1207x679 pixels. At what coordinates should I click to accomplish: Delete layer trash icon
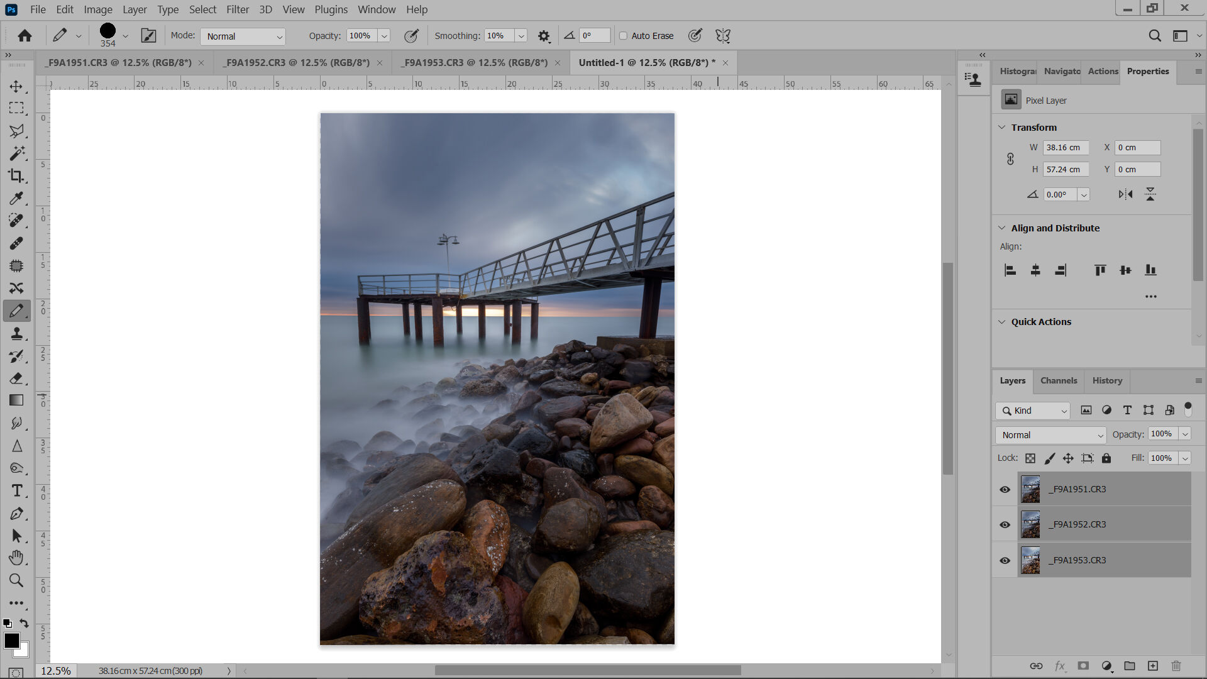pyautogui.click(x=1176, y=666)
